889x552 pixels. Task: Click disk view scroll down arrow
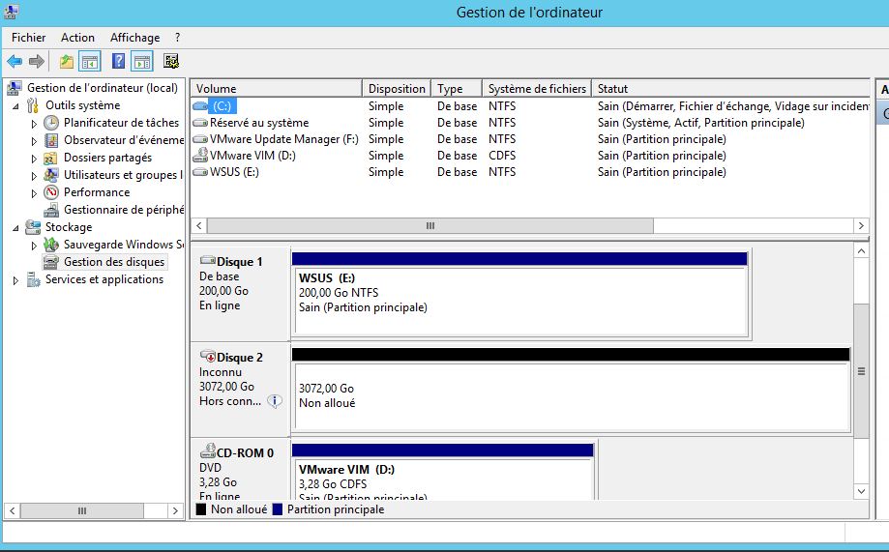(861, 491)
